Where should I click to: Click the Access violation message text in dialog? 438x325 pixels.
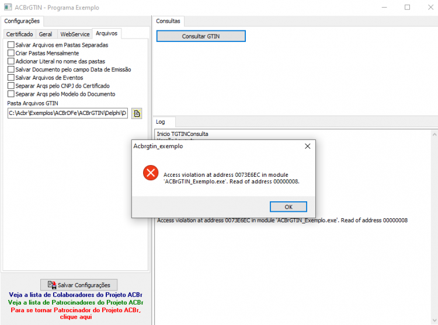pos(231,179)
